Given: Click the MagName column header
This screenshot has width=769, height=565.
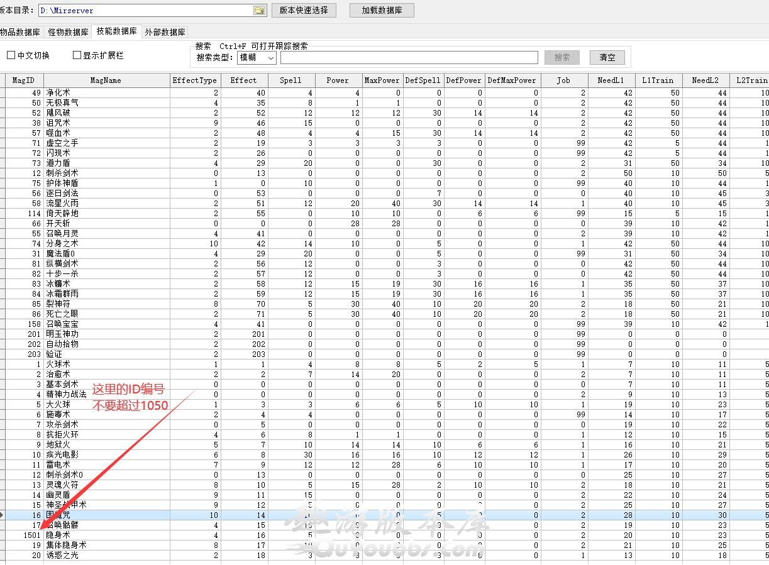Looking at the screenshot, I should [106, 80].
